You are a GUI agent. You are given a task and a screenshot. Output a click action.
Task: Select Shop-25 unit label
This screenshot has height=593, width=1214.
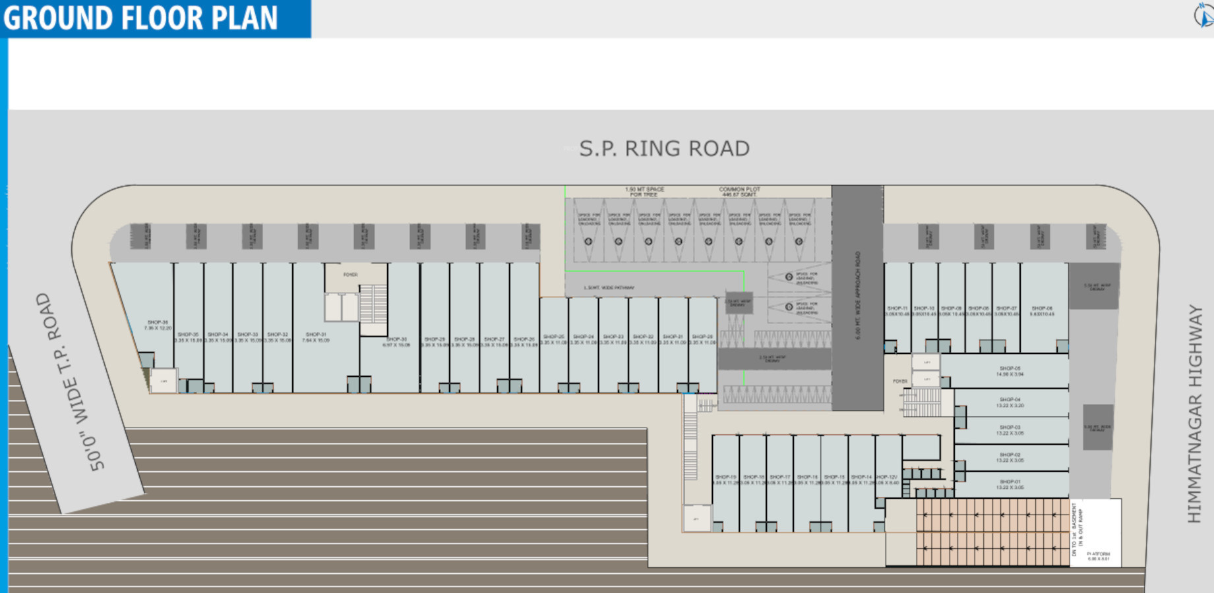553,339
